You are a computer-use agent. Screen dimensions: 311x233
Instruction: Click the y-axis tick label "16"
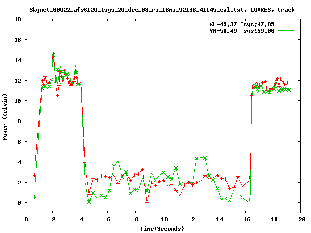(x=17, y=40)
